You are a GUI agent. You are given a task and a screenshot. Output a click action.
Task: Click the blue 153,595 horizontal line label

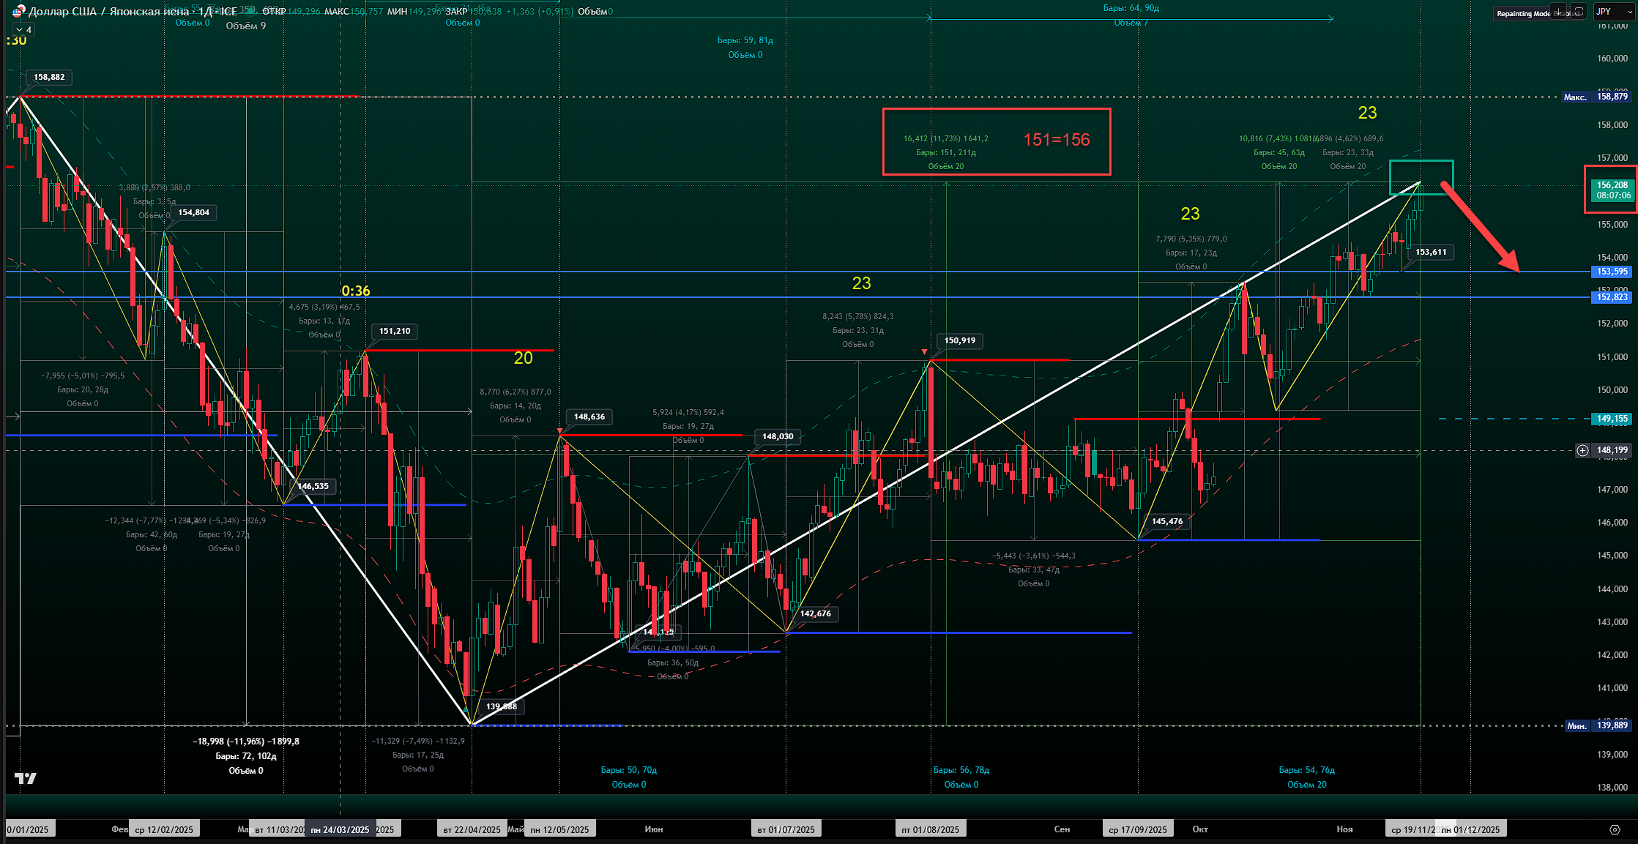[x=1612, y=272]
